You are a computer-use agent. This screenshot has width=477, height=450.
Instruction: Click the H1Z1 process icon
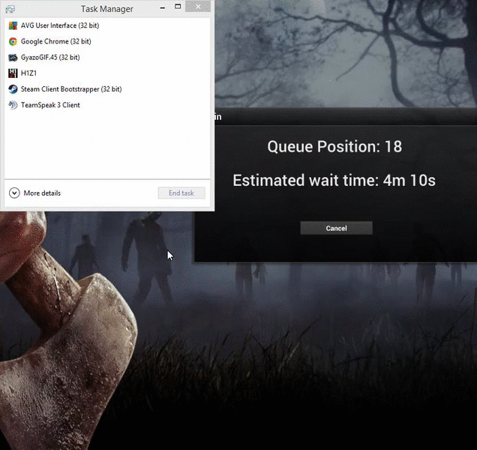point(13,73)
